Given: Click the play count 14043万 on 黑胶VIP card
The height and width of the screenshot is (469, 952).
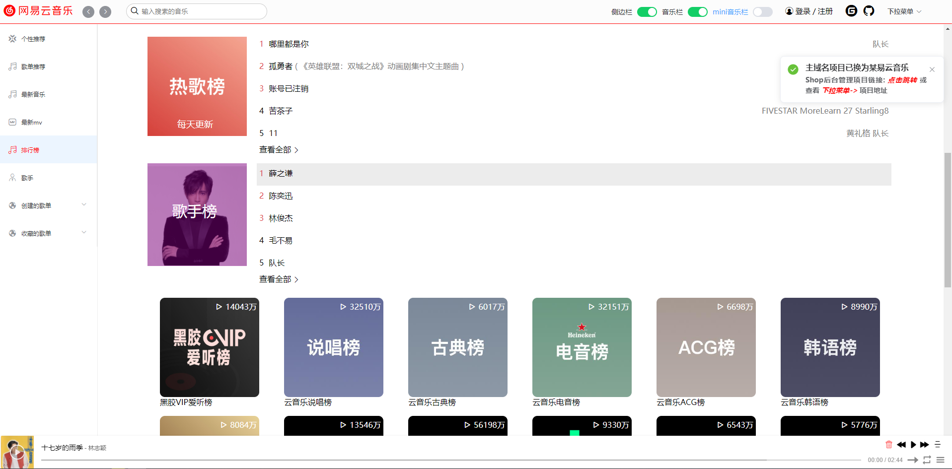Looking at the screenshot, I should [x=236, y=307].
